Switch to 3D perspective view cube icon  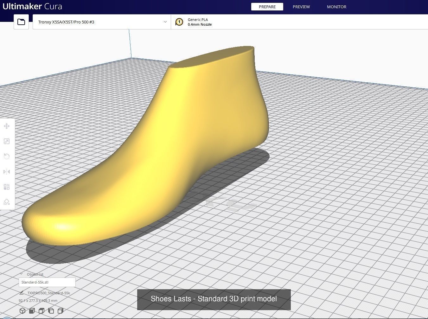[22, 311]
